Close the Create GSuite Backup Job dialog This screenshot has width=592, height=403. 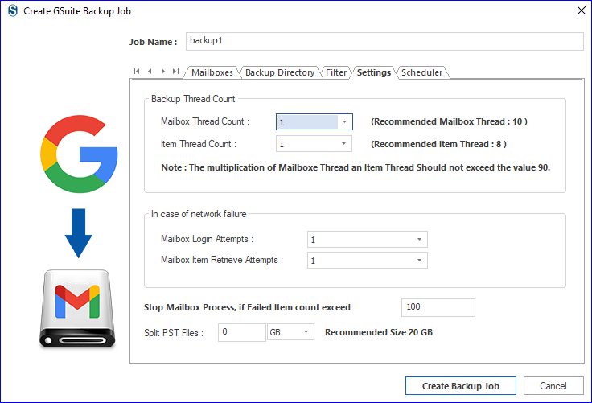[x=582, y=10]
